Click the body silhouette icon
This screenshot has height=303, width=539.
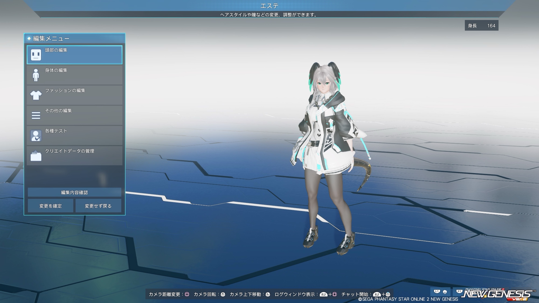(x=36, y=75)
